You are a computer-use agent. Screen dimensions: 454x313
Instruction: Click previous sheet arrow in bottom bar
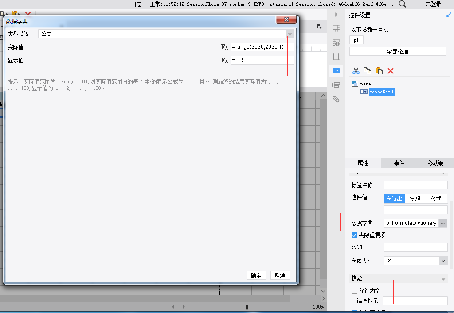(x=173, y=307)
